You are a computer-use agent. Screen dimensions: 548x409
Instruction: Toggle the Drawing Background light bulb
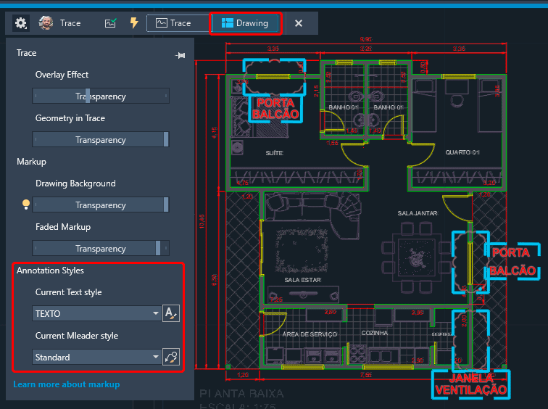[26, 204]
